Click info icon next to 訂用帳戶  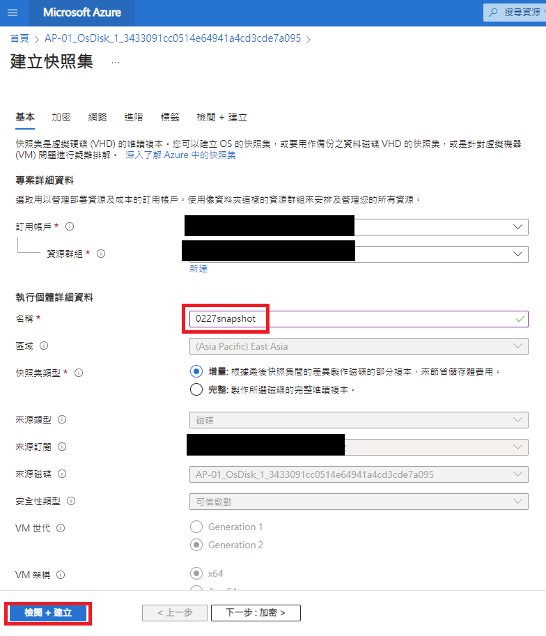(x=70, y=227)
